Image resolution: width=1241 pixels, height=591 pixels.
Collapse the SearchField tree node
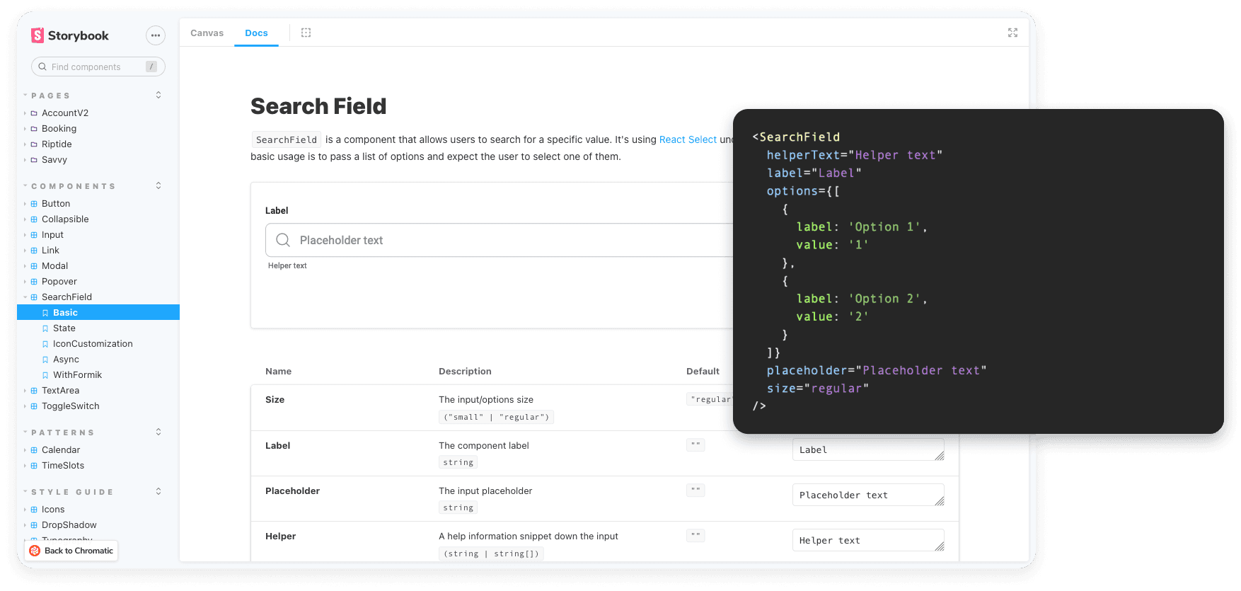[25, 297]
